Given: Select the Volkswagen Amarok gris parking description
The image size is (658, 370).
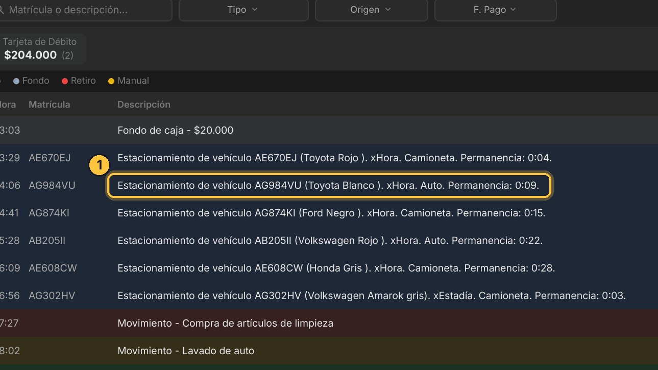Looking at the screenshot, I should pos(372,295).
